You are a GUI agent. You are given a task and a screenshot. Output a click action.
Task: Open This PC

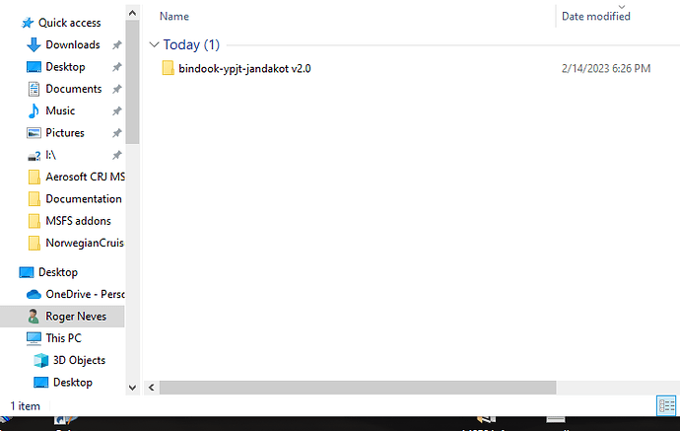pyautogui.click(x=64, y=338)
